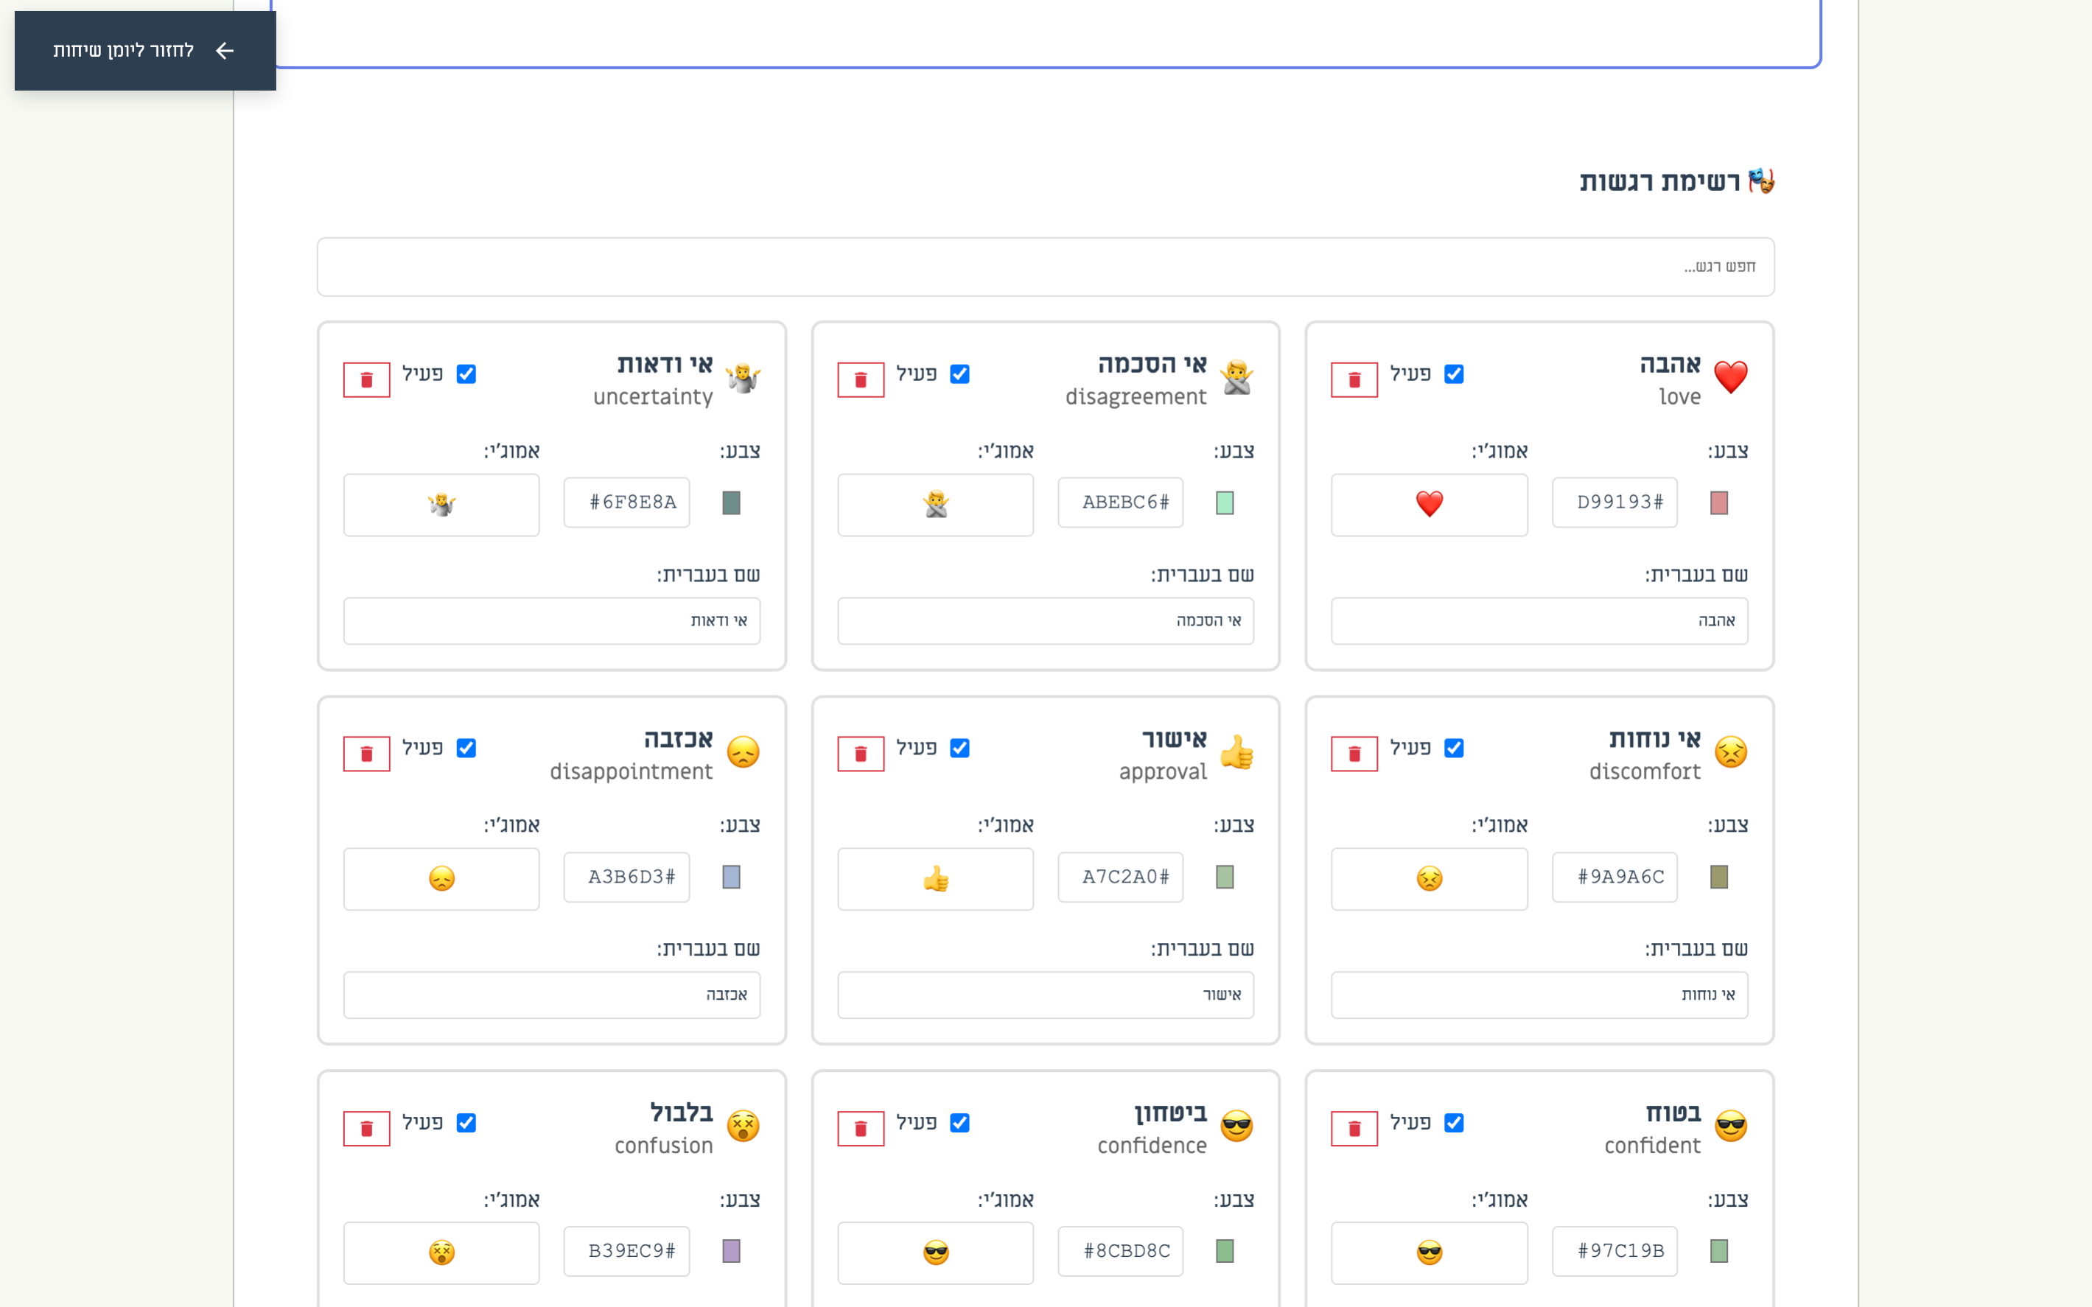Click trash icon for approval emotion
2092x1307 pixels.
coord(860,754)
